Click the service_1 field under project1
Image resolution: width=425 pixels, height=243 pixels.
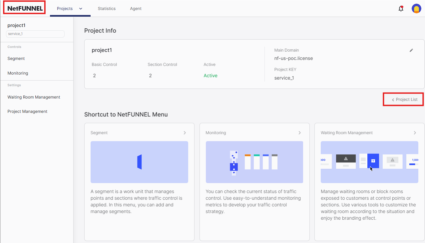(35, 34)
